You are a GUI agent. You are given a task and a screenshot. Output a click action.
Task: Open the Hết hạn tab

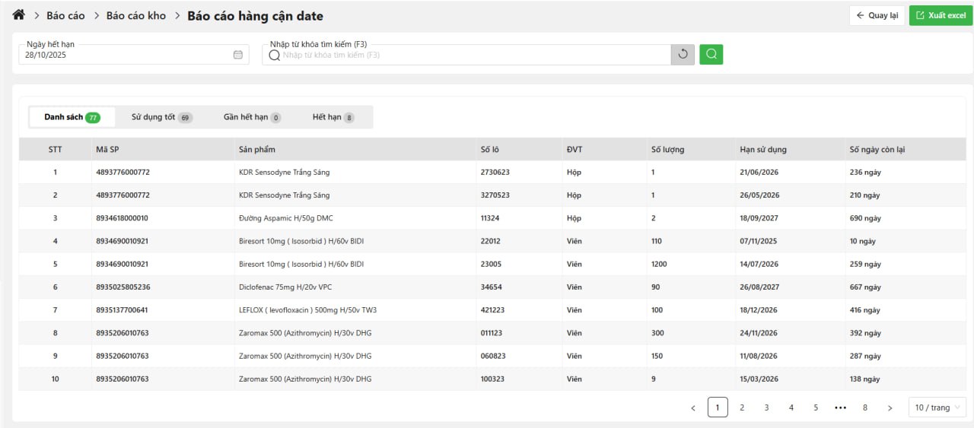tap(333, 117)
